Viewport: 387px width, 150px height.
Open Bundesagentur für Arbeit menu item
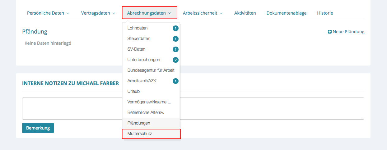coord(151,70)
